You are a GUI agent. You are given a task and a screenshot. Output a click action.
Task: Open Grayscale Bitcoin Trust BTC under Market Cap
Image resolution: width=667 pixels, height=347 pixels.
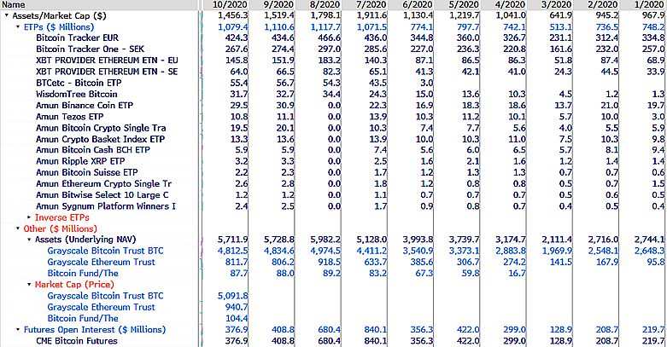(x=106, y=296)
